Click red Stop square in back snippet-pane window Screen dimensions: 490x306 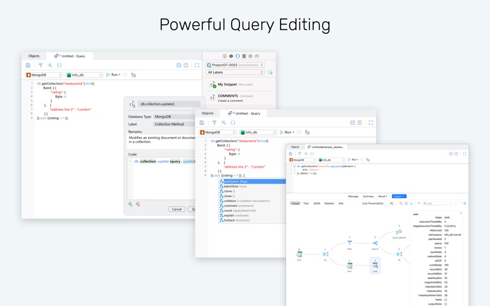[125, 75]
